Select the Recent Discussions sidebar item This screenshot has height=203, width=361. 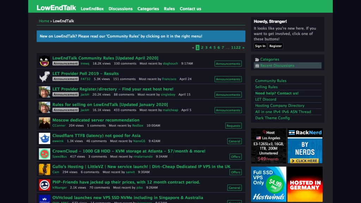(277, 66)
